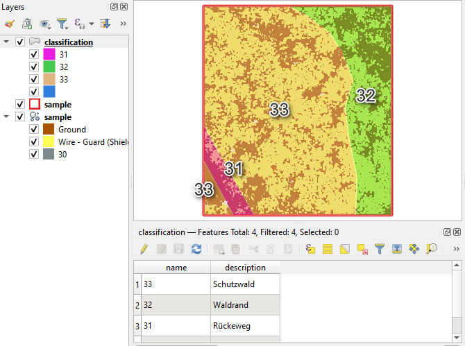Pan map to selected rows
The height and width of the screenshot is (346, 465).
tap(414, 248)
